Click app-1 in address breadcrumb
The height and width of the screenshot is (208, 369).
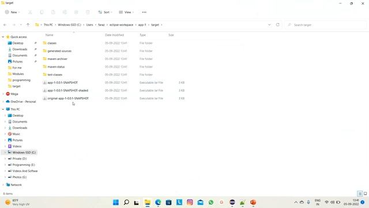point(142,25)
